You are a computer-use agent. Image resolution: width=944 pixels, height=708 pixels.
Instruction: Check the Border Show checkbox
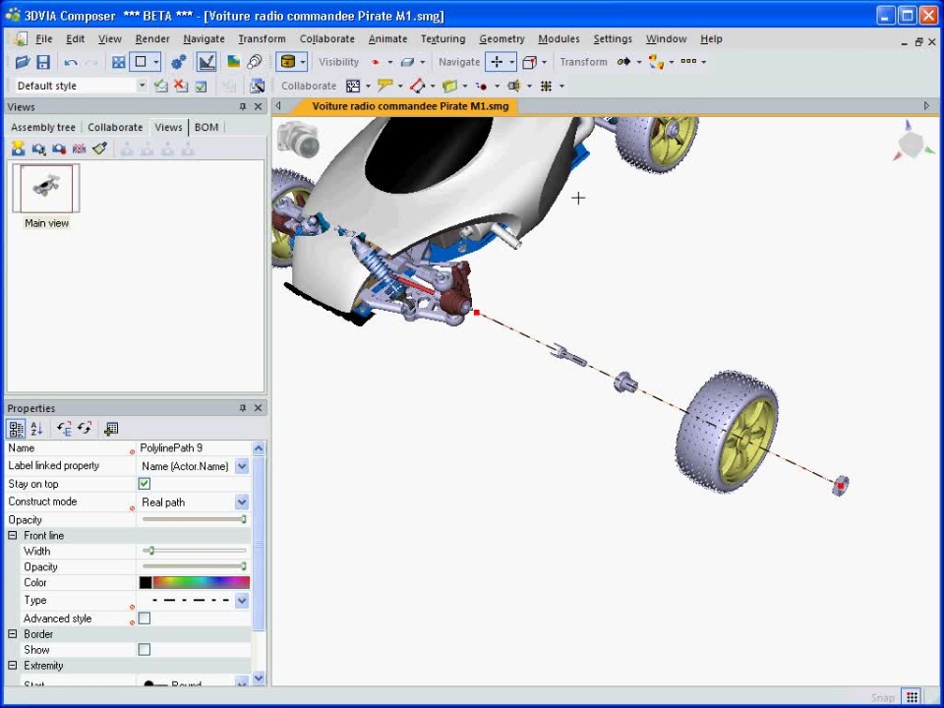pos(145,650)
